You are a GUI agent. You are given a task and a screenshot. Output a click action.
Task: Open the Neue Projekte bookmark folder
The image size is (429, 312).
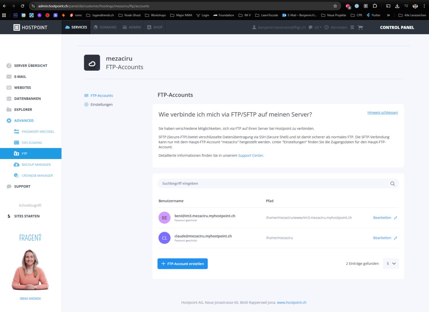(333, 15)
